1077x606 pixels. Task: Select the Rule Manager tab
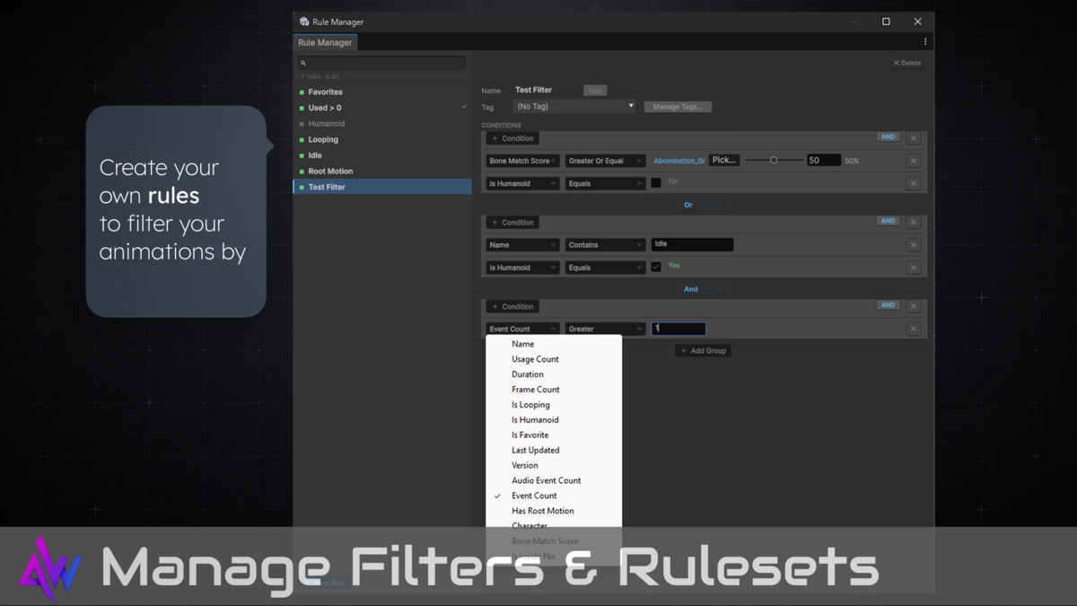[326, 42]
